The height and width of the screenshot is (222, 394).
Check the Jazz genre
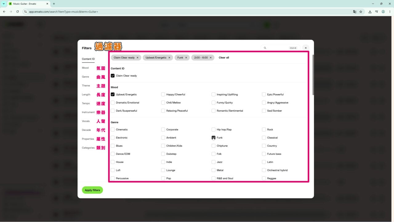[214, 162]
